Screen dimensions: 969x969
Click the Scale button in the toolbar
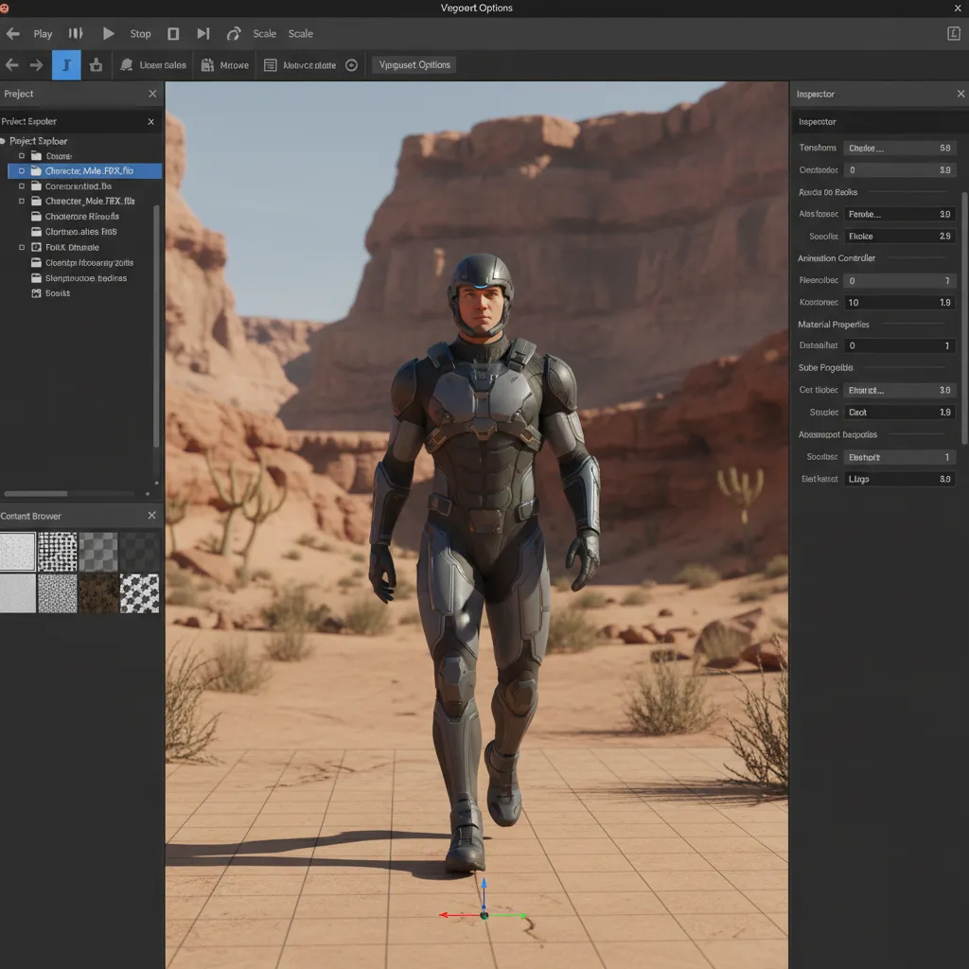point(264,33)
